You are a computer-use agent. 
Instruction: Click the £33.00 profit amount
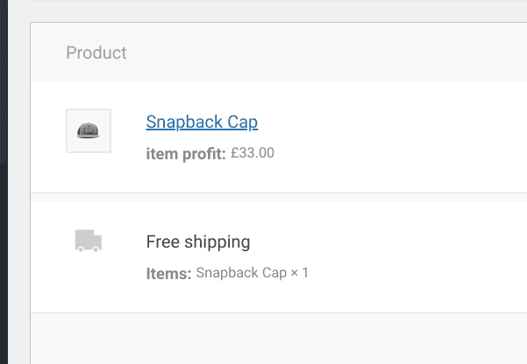coord(253,153)
